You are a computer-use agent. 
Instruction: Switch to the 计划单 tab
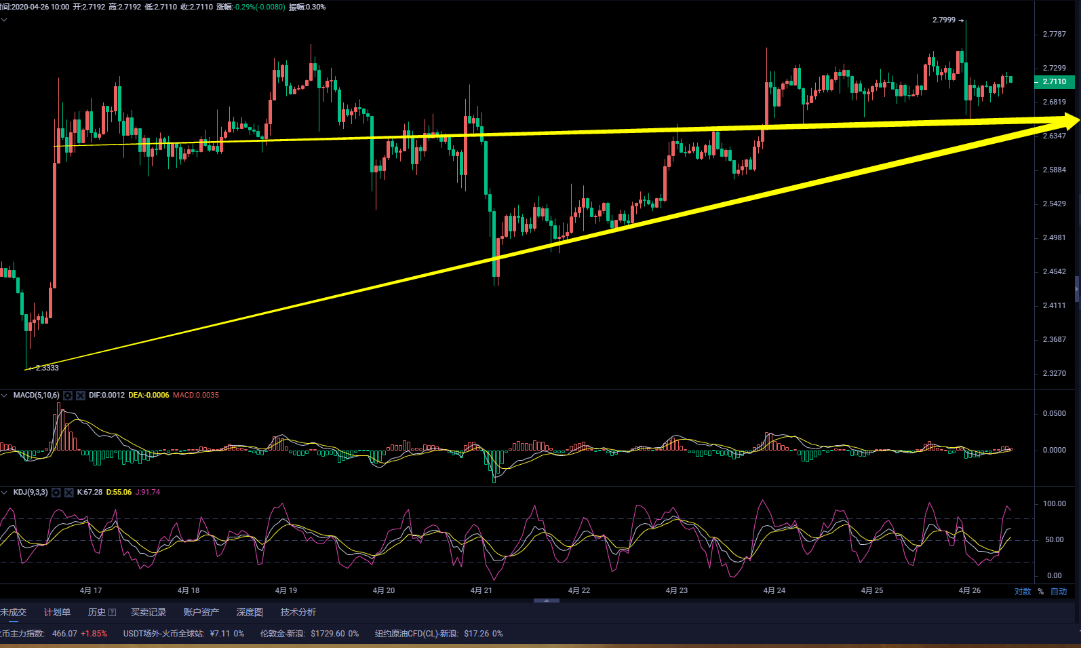tap(57, 612)
